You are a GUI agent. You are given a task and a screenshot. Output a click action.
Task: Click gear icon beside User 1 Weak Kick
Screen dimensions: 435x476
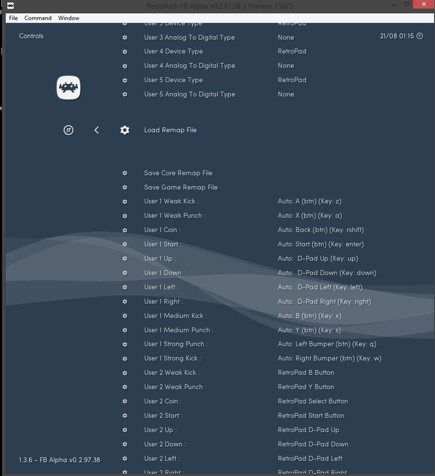125,201
